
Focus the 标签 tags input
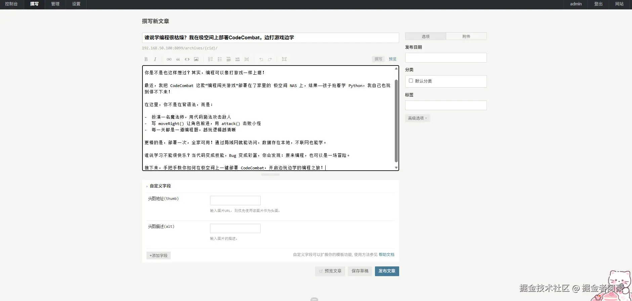pyautogui.click(x=446, y=105)
